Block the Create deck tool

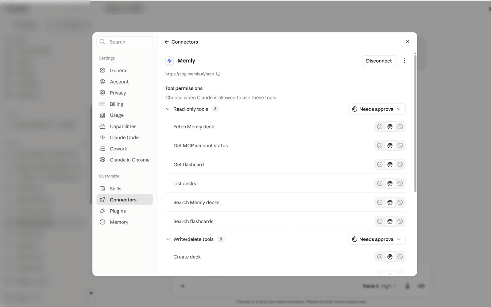click(400, 257)
